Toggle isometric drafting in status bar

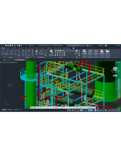[x=85, y=110]
